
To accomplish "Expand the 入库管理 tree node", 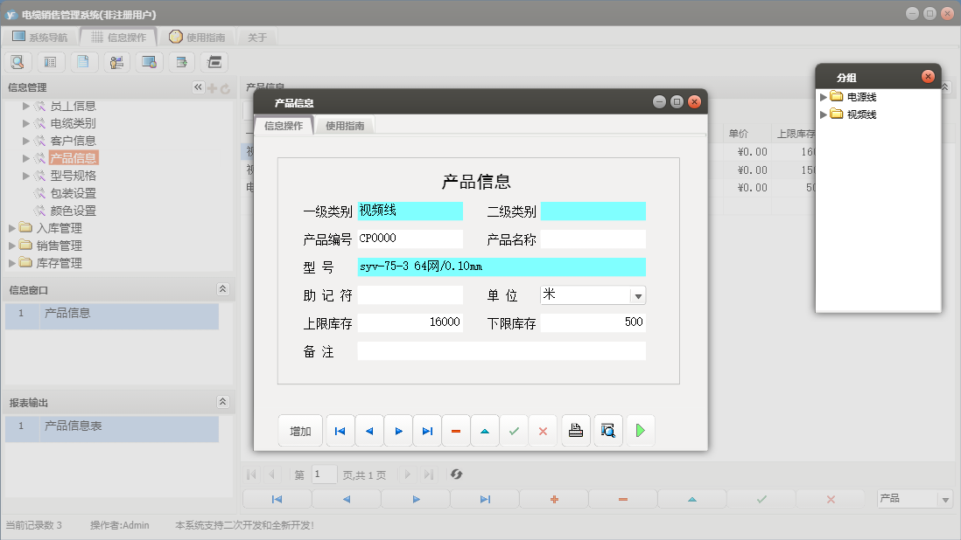I will pyautogui.click(x=13, y=228).
